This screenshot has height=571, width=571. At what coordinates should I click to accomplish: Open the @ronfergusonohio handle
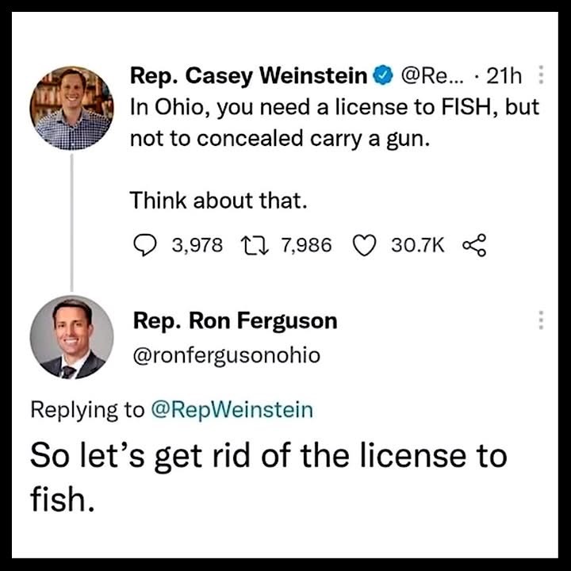coord(226,355)
